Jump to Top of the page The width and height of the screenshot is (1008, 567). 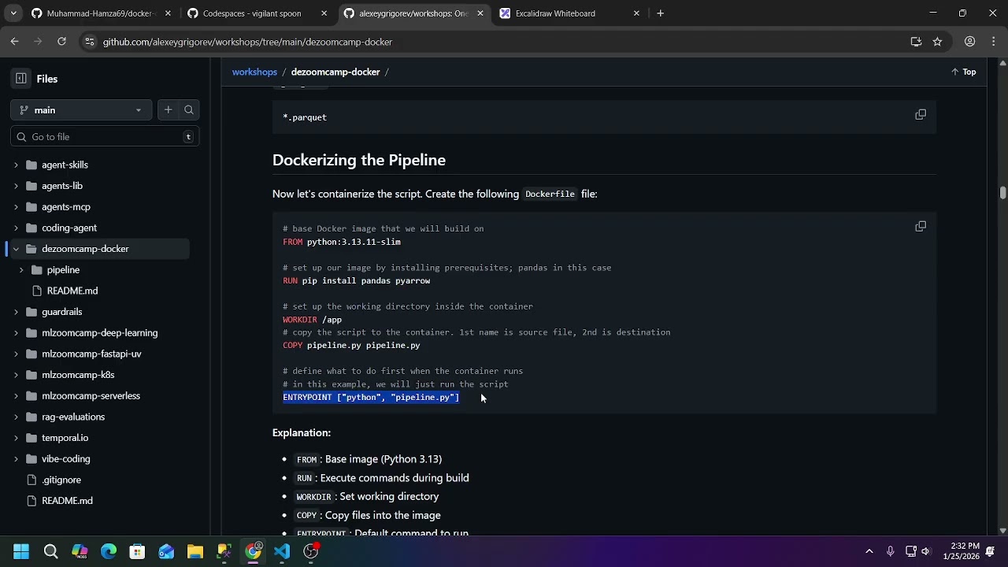963,72
